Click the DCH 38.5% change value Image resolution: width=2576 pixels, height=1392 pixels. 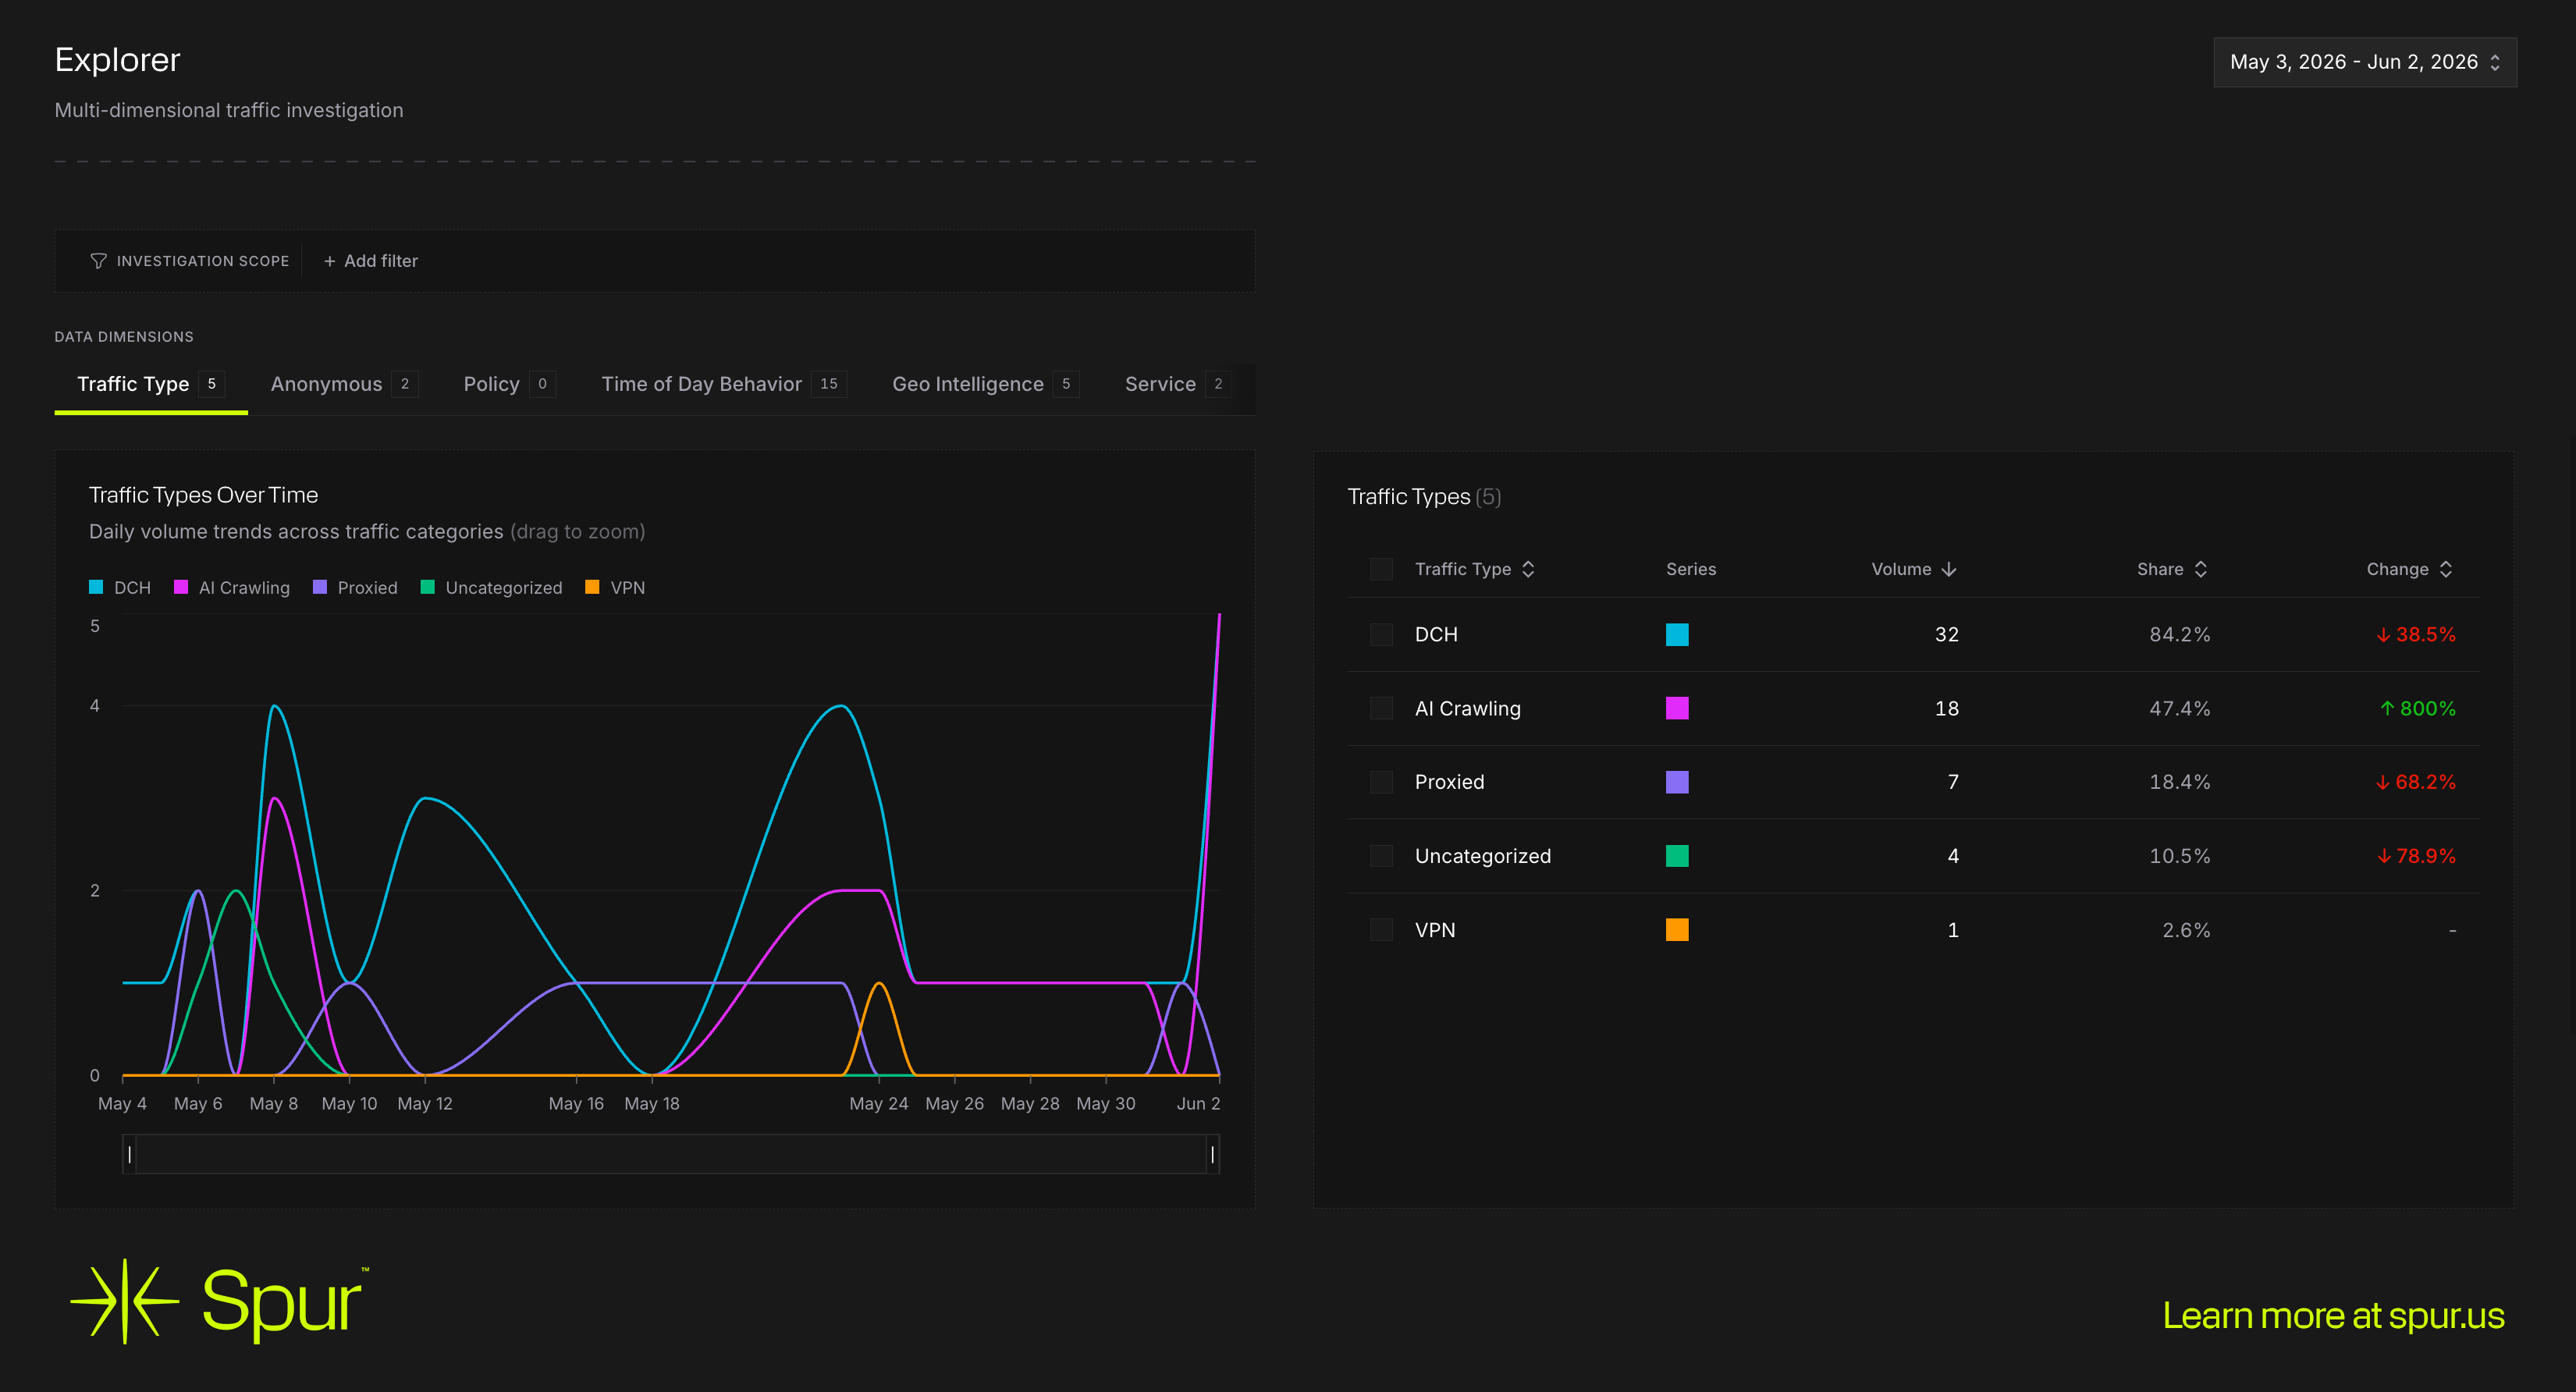point(2415,635)
